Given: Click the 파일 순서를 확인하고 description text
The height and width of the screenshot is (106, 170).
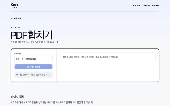Looking at the screenshot, I should pos(35,42).
